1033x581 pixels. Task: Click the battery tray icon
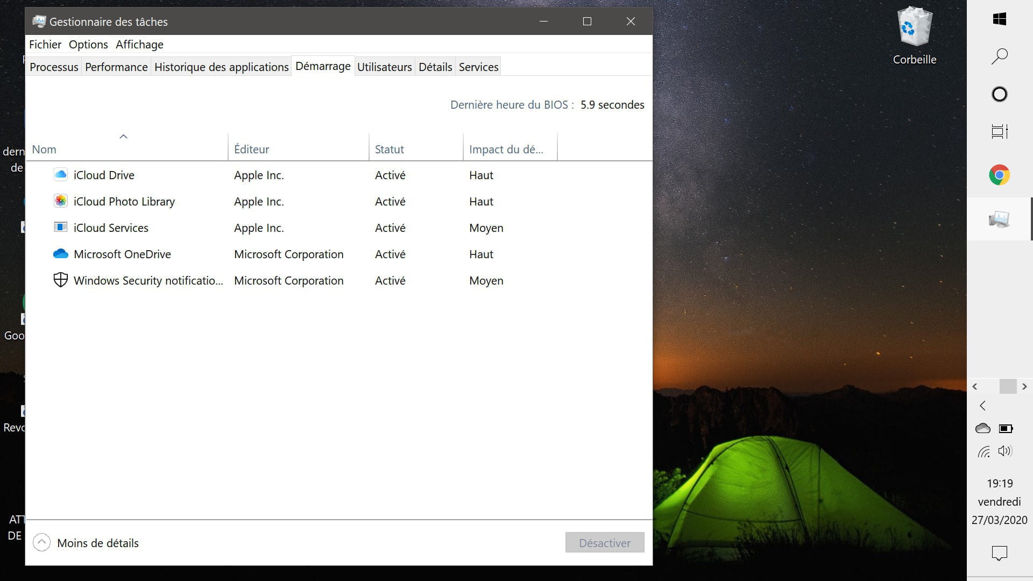[x=1006, y=428]
